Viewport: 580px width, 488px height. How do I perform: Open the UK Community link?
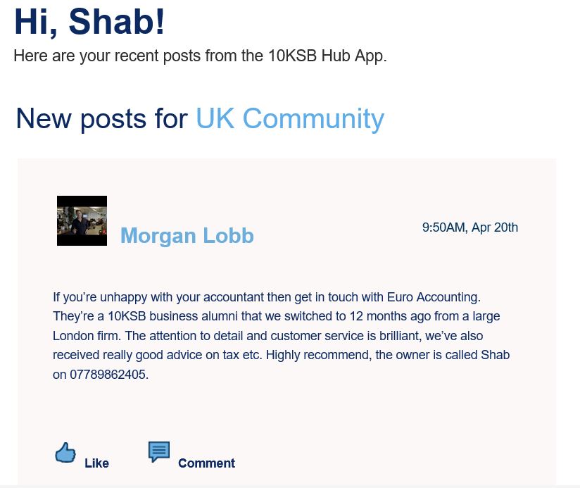coord(290,119)
